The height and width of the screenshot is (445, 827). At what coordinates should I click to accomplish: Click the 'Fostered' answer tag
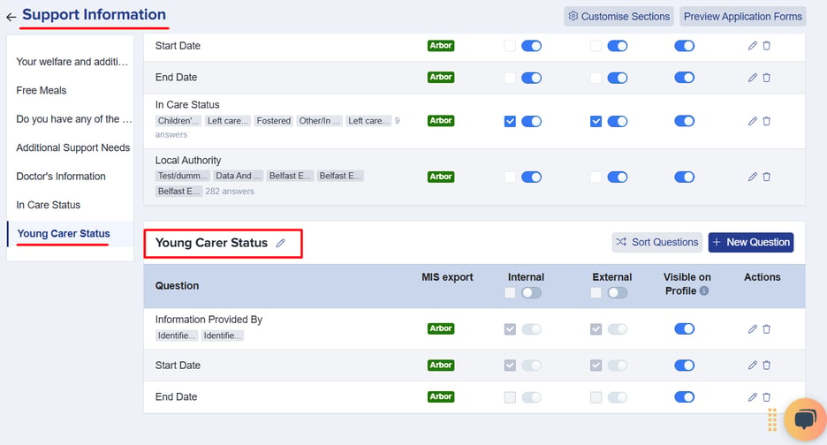click(x=273, y=121)
